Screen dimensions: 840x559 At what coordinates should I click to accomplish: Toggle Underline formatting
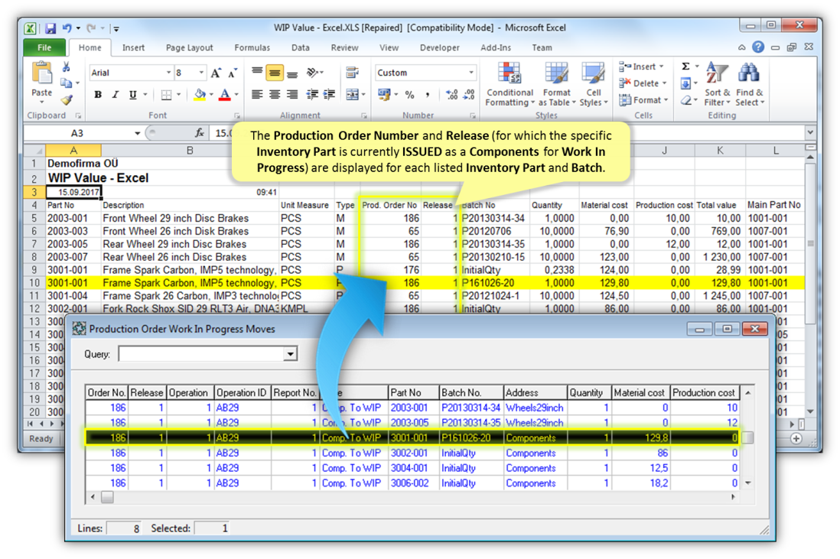pos(133,96)
